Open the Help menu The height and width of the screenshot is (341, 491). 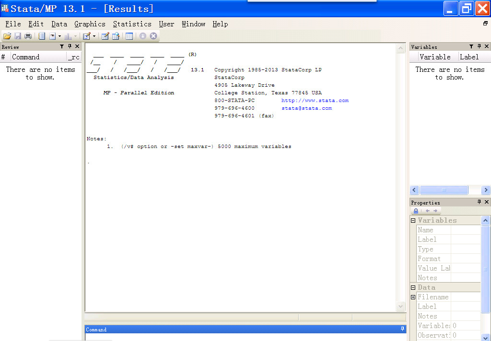[220, 24]
